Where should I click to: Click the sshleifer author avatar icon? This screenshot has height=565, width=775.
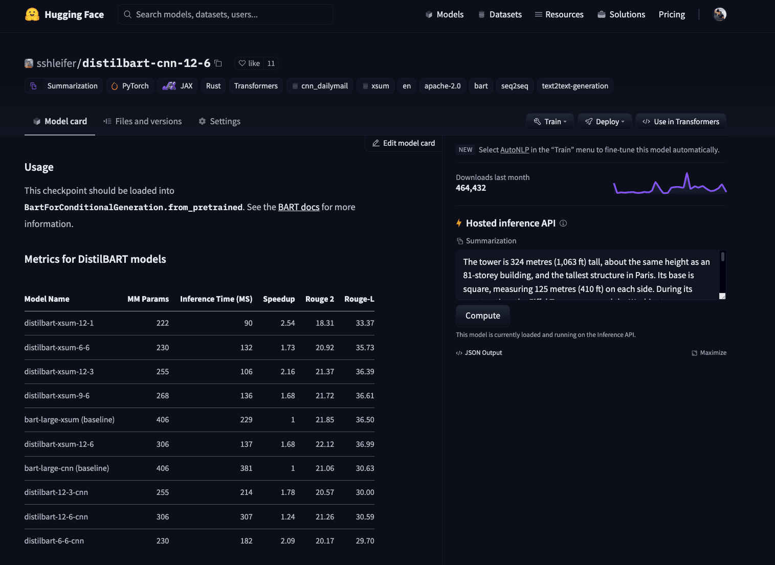29,63
